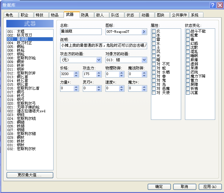Open the 公共事件 tab
Viewport: 224px width, 193px height.
tap(180, 15)
